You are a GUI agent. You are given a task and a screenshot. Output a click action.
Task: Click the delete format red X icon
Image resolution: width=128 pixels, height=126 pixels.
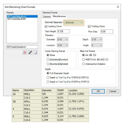click(x=25, y=52)
